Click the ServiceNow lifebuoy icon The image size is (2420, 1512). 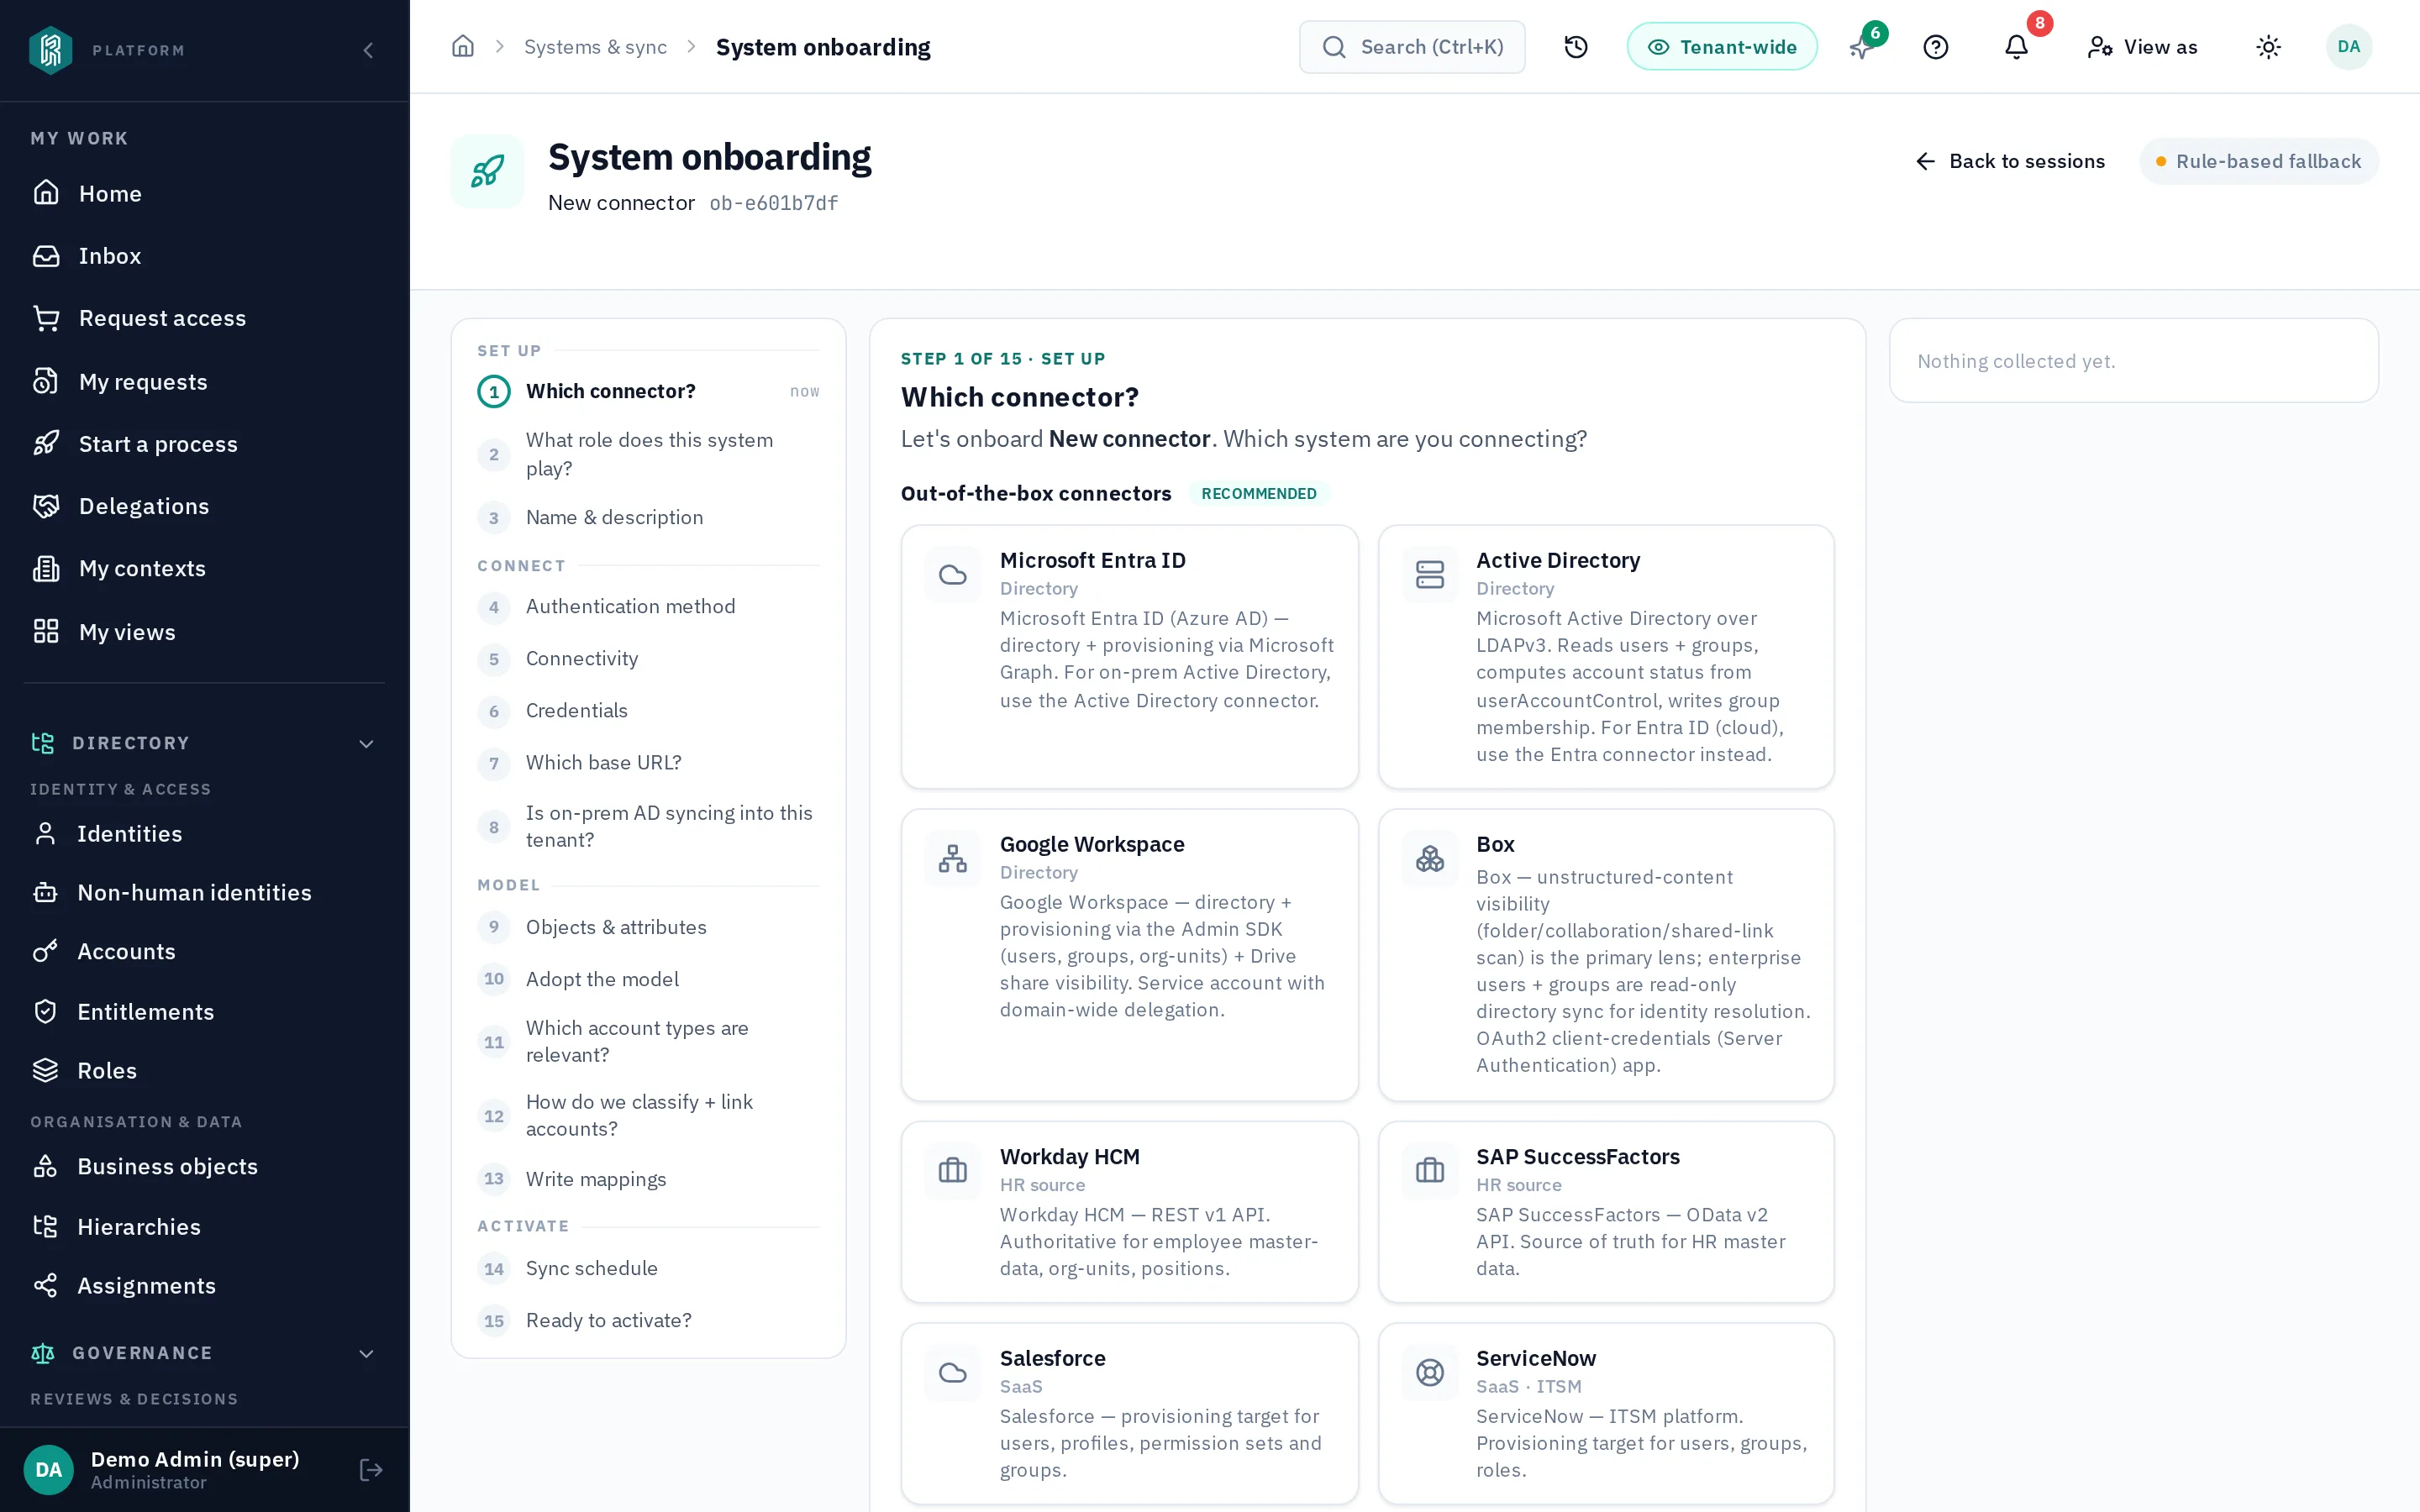point(1430,1373)
